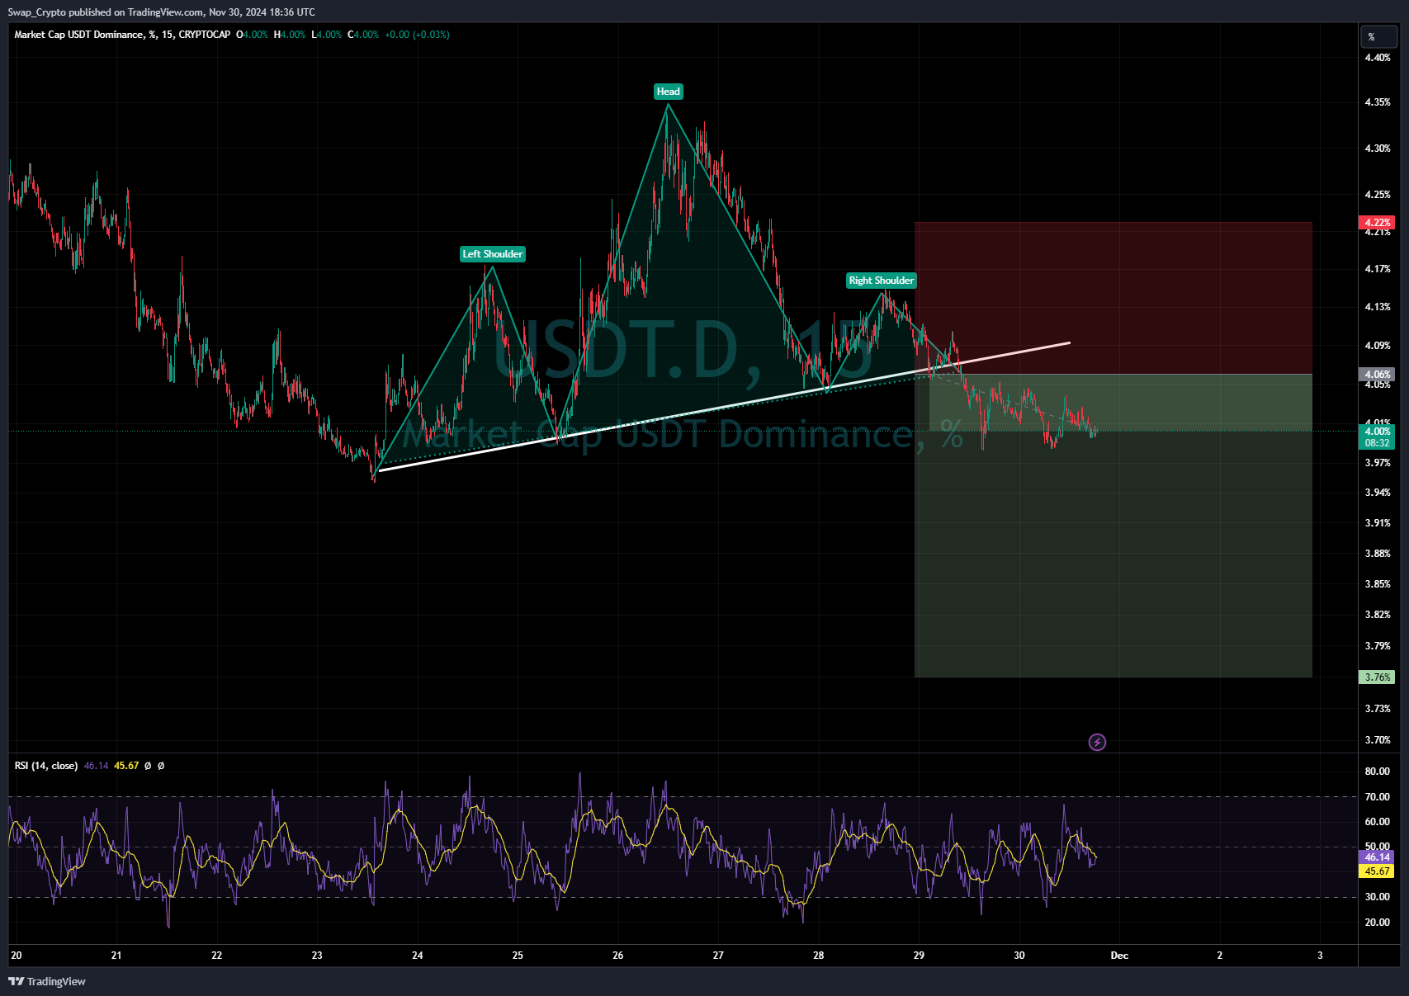Click the yellow 45.67 RSI axis tag

(x=1377, y=871)
